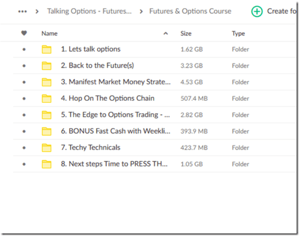Click the green plus Create icon
This screenshot has width=301, height=237.
pos(257,11)
